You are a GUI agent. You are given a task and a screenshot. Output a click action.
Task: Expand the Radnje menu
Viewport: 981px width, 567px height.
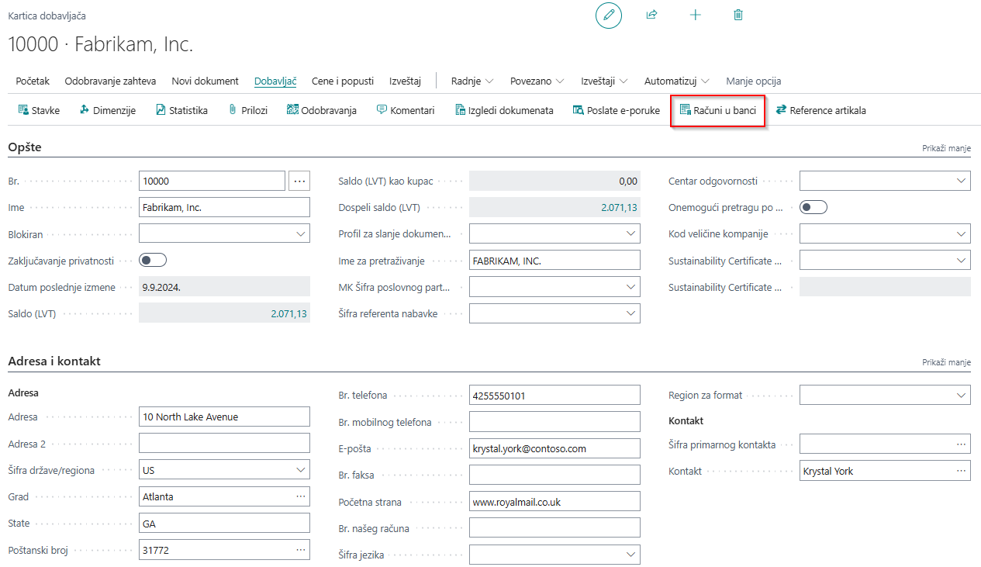(x=472, y=81)
